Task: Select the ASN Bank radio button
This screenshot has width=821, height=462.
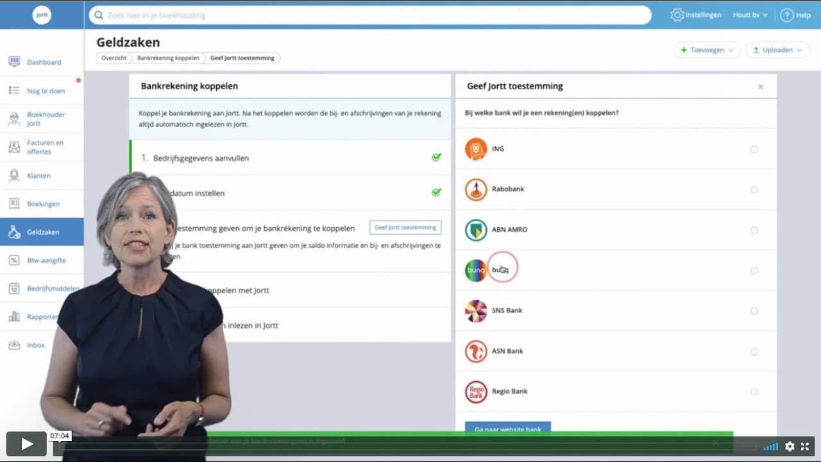Action: pyautogui.click(x=754, y=352)
